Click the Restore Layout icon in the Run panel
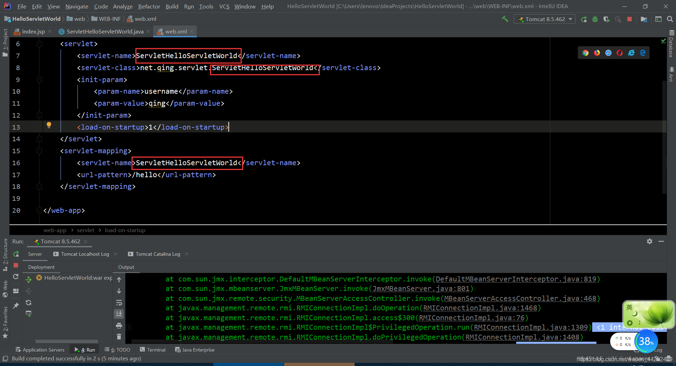This screenshot has height=366, width=676. (x=16, y=291)
